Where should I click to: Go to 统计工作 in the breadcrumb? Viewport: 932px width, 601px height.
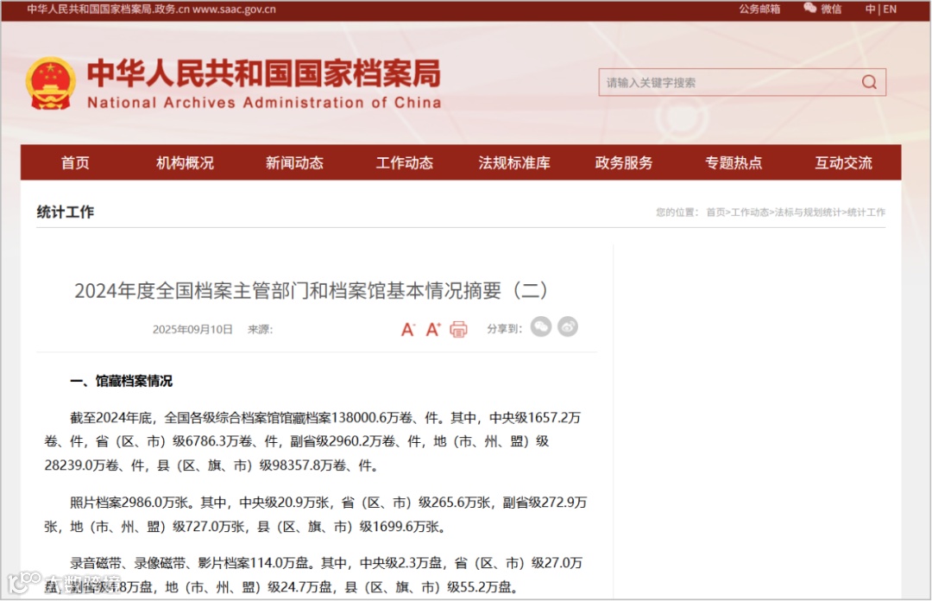pyautogui.click(x=866, y=212)
